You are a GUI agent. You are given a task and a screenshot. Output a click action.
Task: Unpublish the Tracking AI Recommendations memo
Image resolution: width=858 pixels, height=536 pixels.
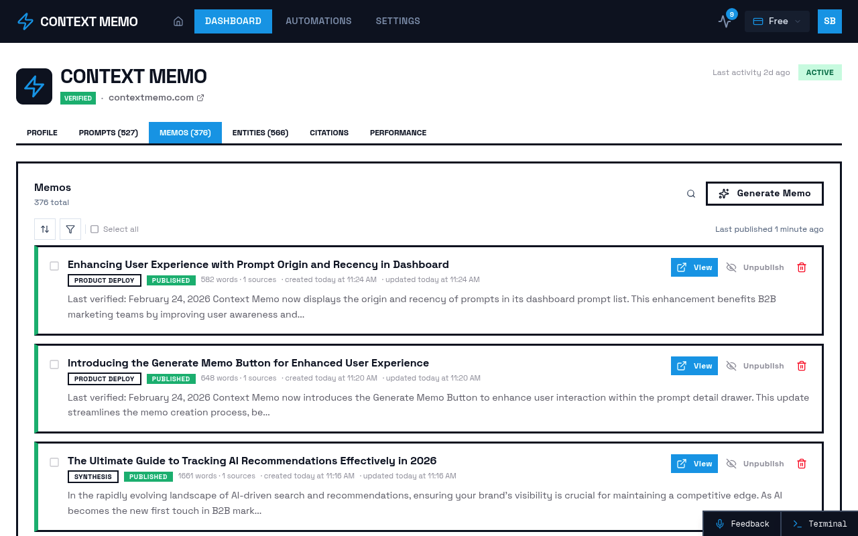(x=754, y=463)
